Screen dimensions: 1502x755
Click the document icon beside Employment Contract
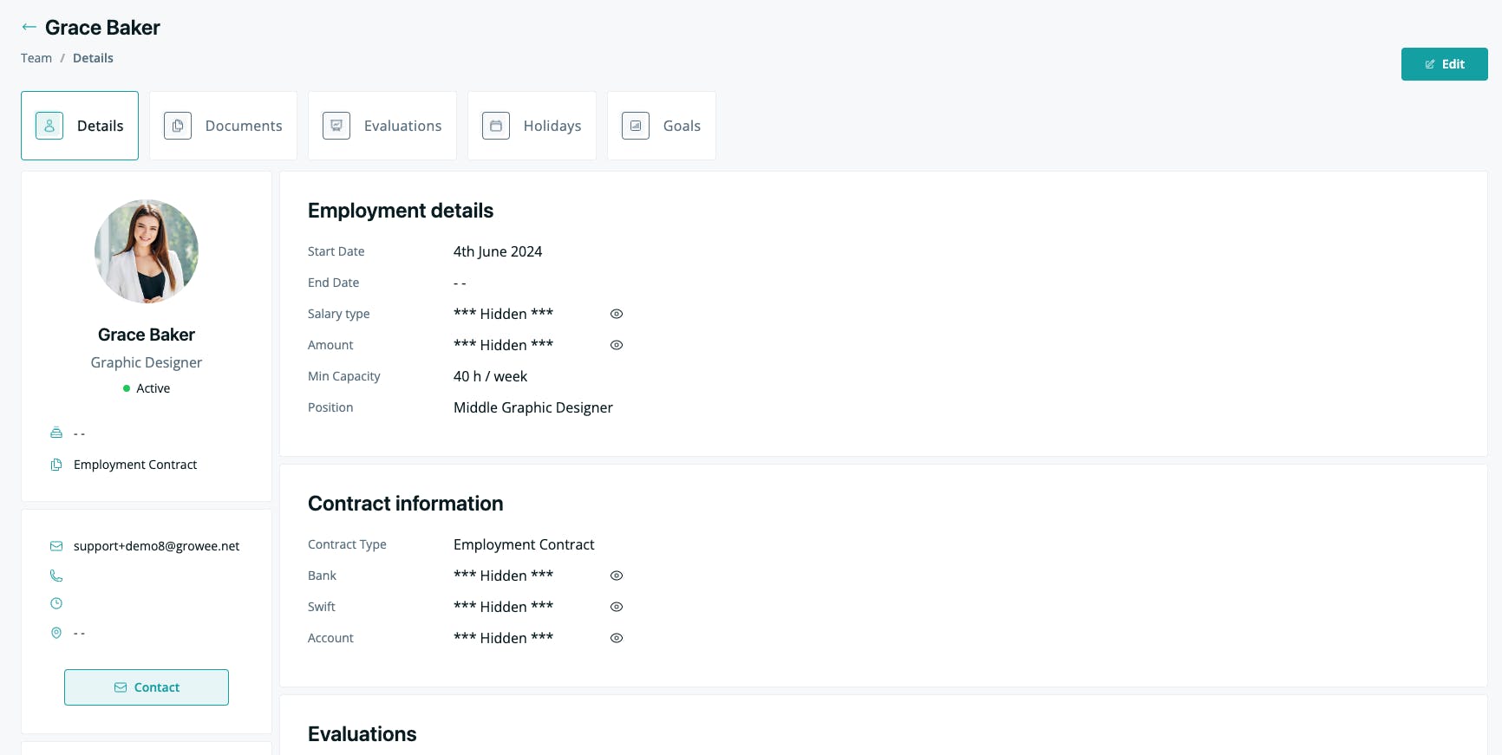[x=56, y=465]
